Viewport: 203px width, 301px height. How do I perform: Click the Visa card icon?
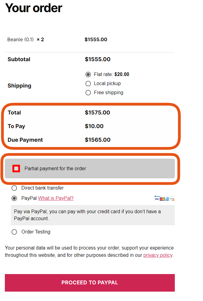coord(156,199)
